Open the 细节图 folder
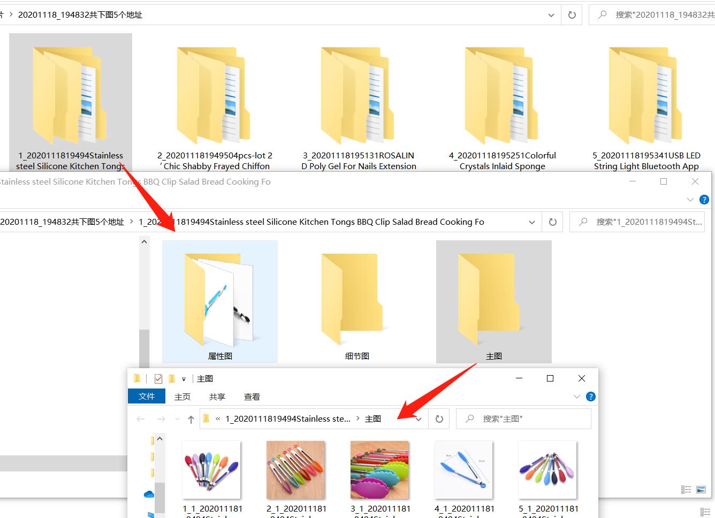The image size is (715, 518). [357, 302]
